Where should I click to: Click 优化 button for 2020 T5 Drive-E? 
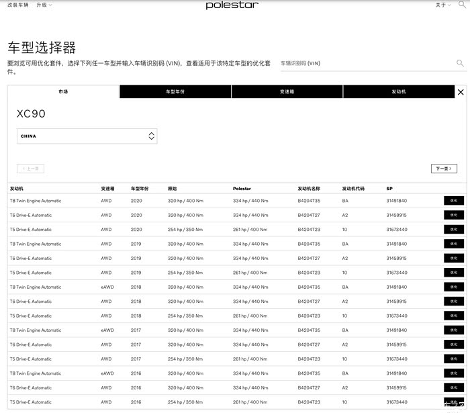453,229
